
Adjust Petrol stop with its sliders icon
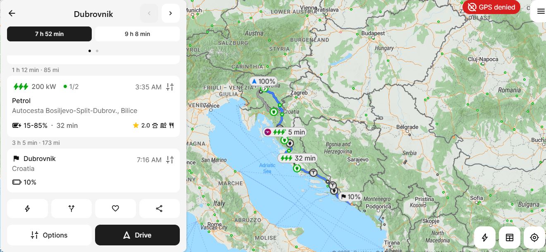point(170,87)
